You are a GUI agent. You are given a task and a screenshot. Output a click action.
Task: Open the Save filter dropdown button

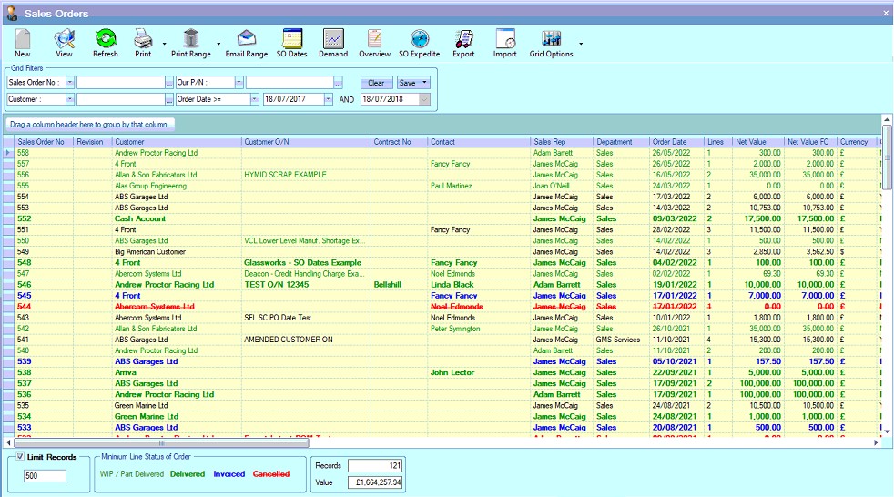click(424, 83)
